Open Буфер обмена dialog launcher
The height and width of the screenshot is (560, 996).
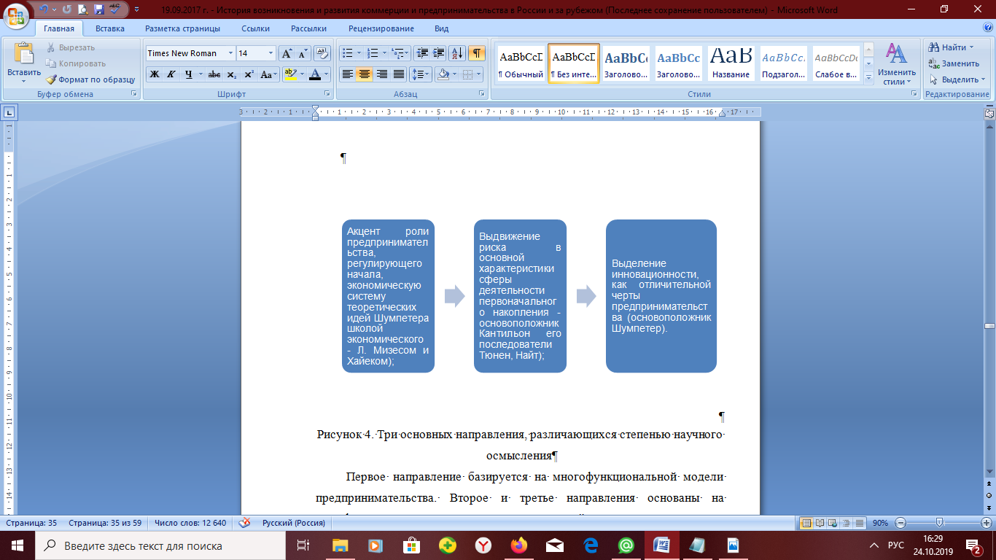point(133,94)
